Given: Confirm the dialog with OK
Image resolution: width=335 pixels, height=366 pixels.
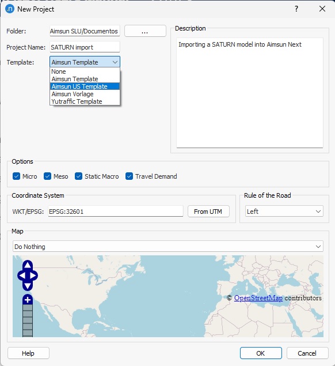Looking at the screenshot, I should [x=261, y=353].
